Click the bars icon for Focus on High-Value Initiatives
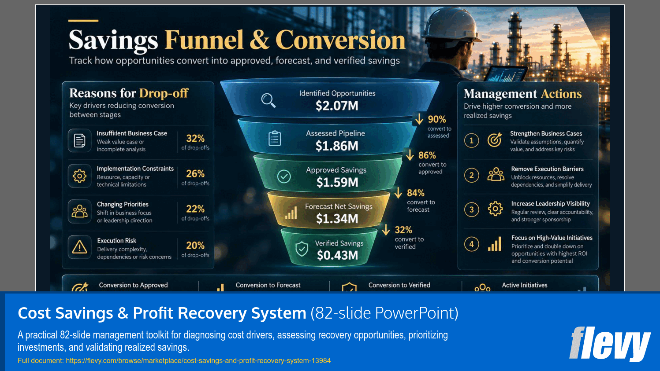This screenshot has width=660, height=371. point(495,244)
